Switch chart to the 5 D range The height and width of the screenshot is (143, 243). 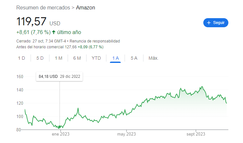tap(40, 58)
